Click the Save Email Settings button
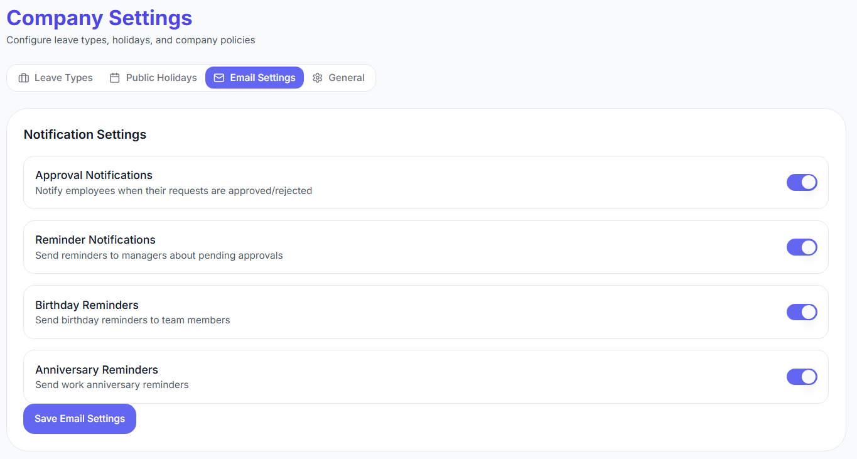This screenshot has height=459, width=857. [79, 418]
